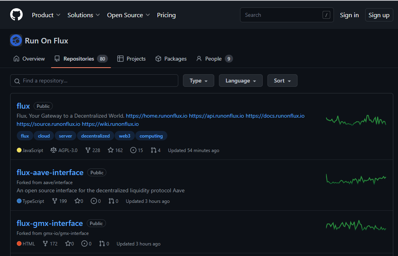398x256 pixels.
Task: Open the https://api.runonflux.io link
Action: [x=217, y=116]
